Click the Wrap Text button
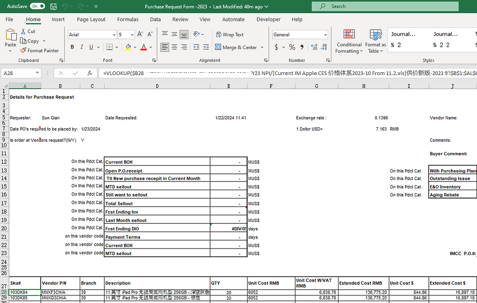This screenshot has width=477, height=303. (x=230, y=34)
